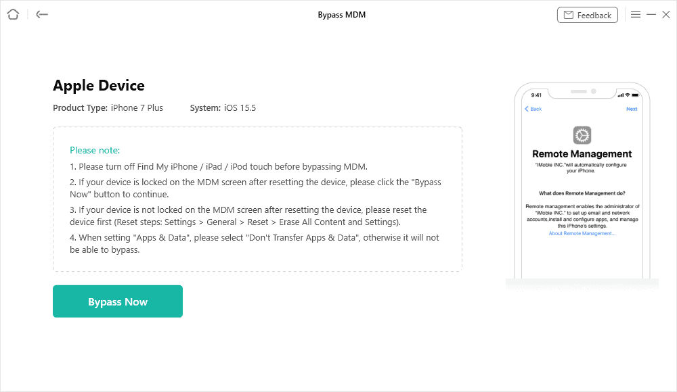Close the Bypass MDM window

[x=666, y=14]
